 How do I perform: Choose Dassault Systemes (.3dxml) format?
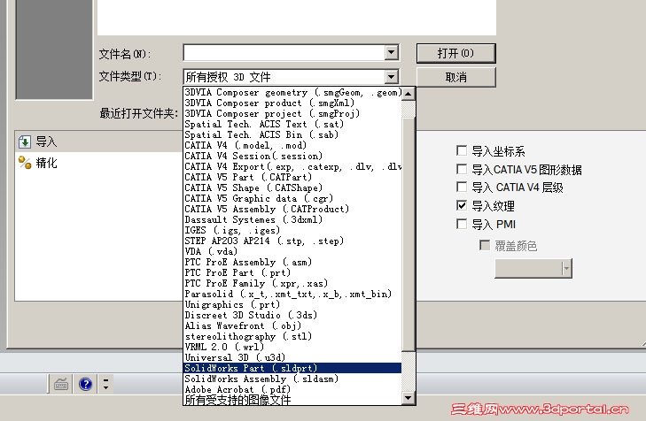click(292, 220)
